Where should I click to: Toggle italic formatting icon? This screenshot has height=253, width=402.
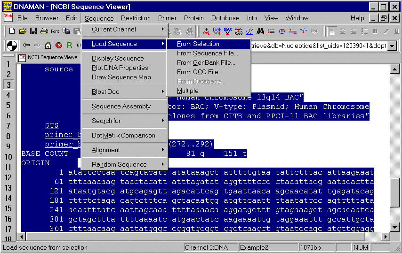click(386, 31)
